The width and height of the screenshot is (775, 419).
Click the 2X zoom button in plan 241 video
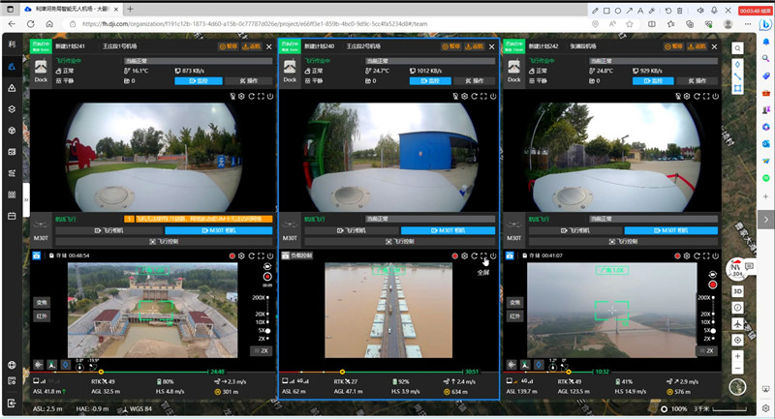tap(262, 351)
